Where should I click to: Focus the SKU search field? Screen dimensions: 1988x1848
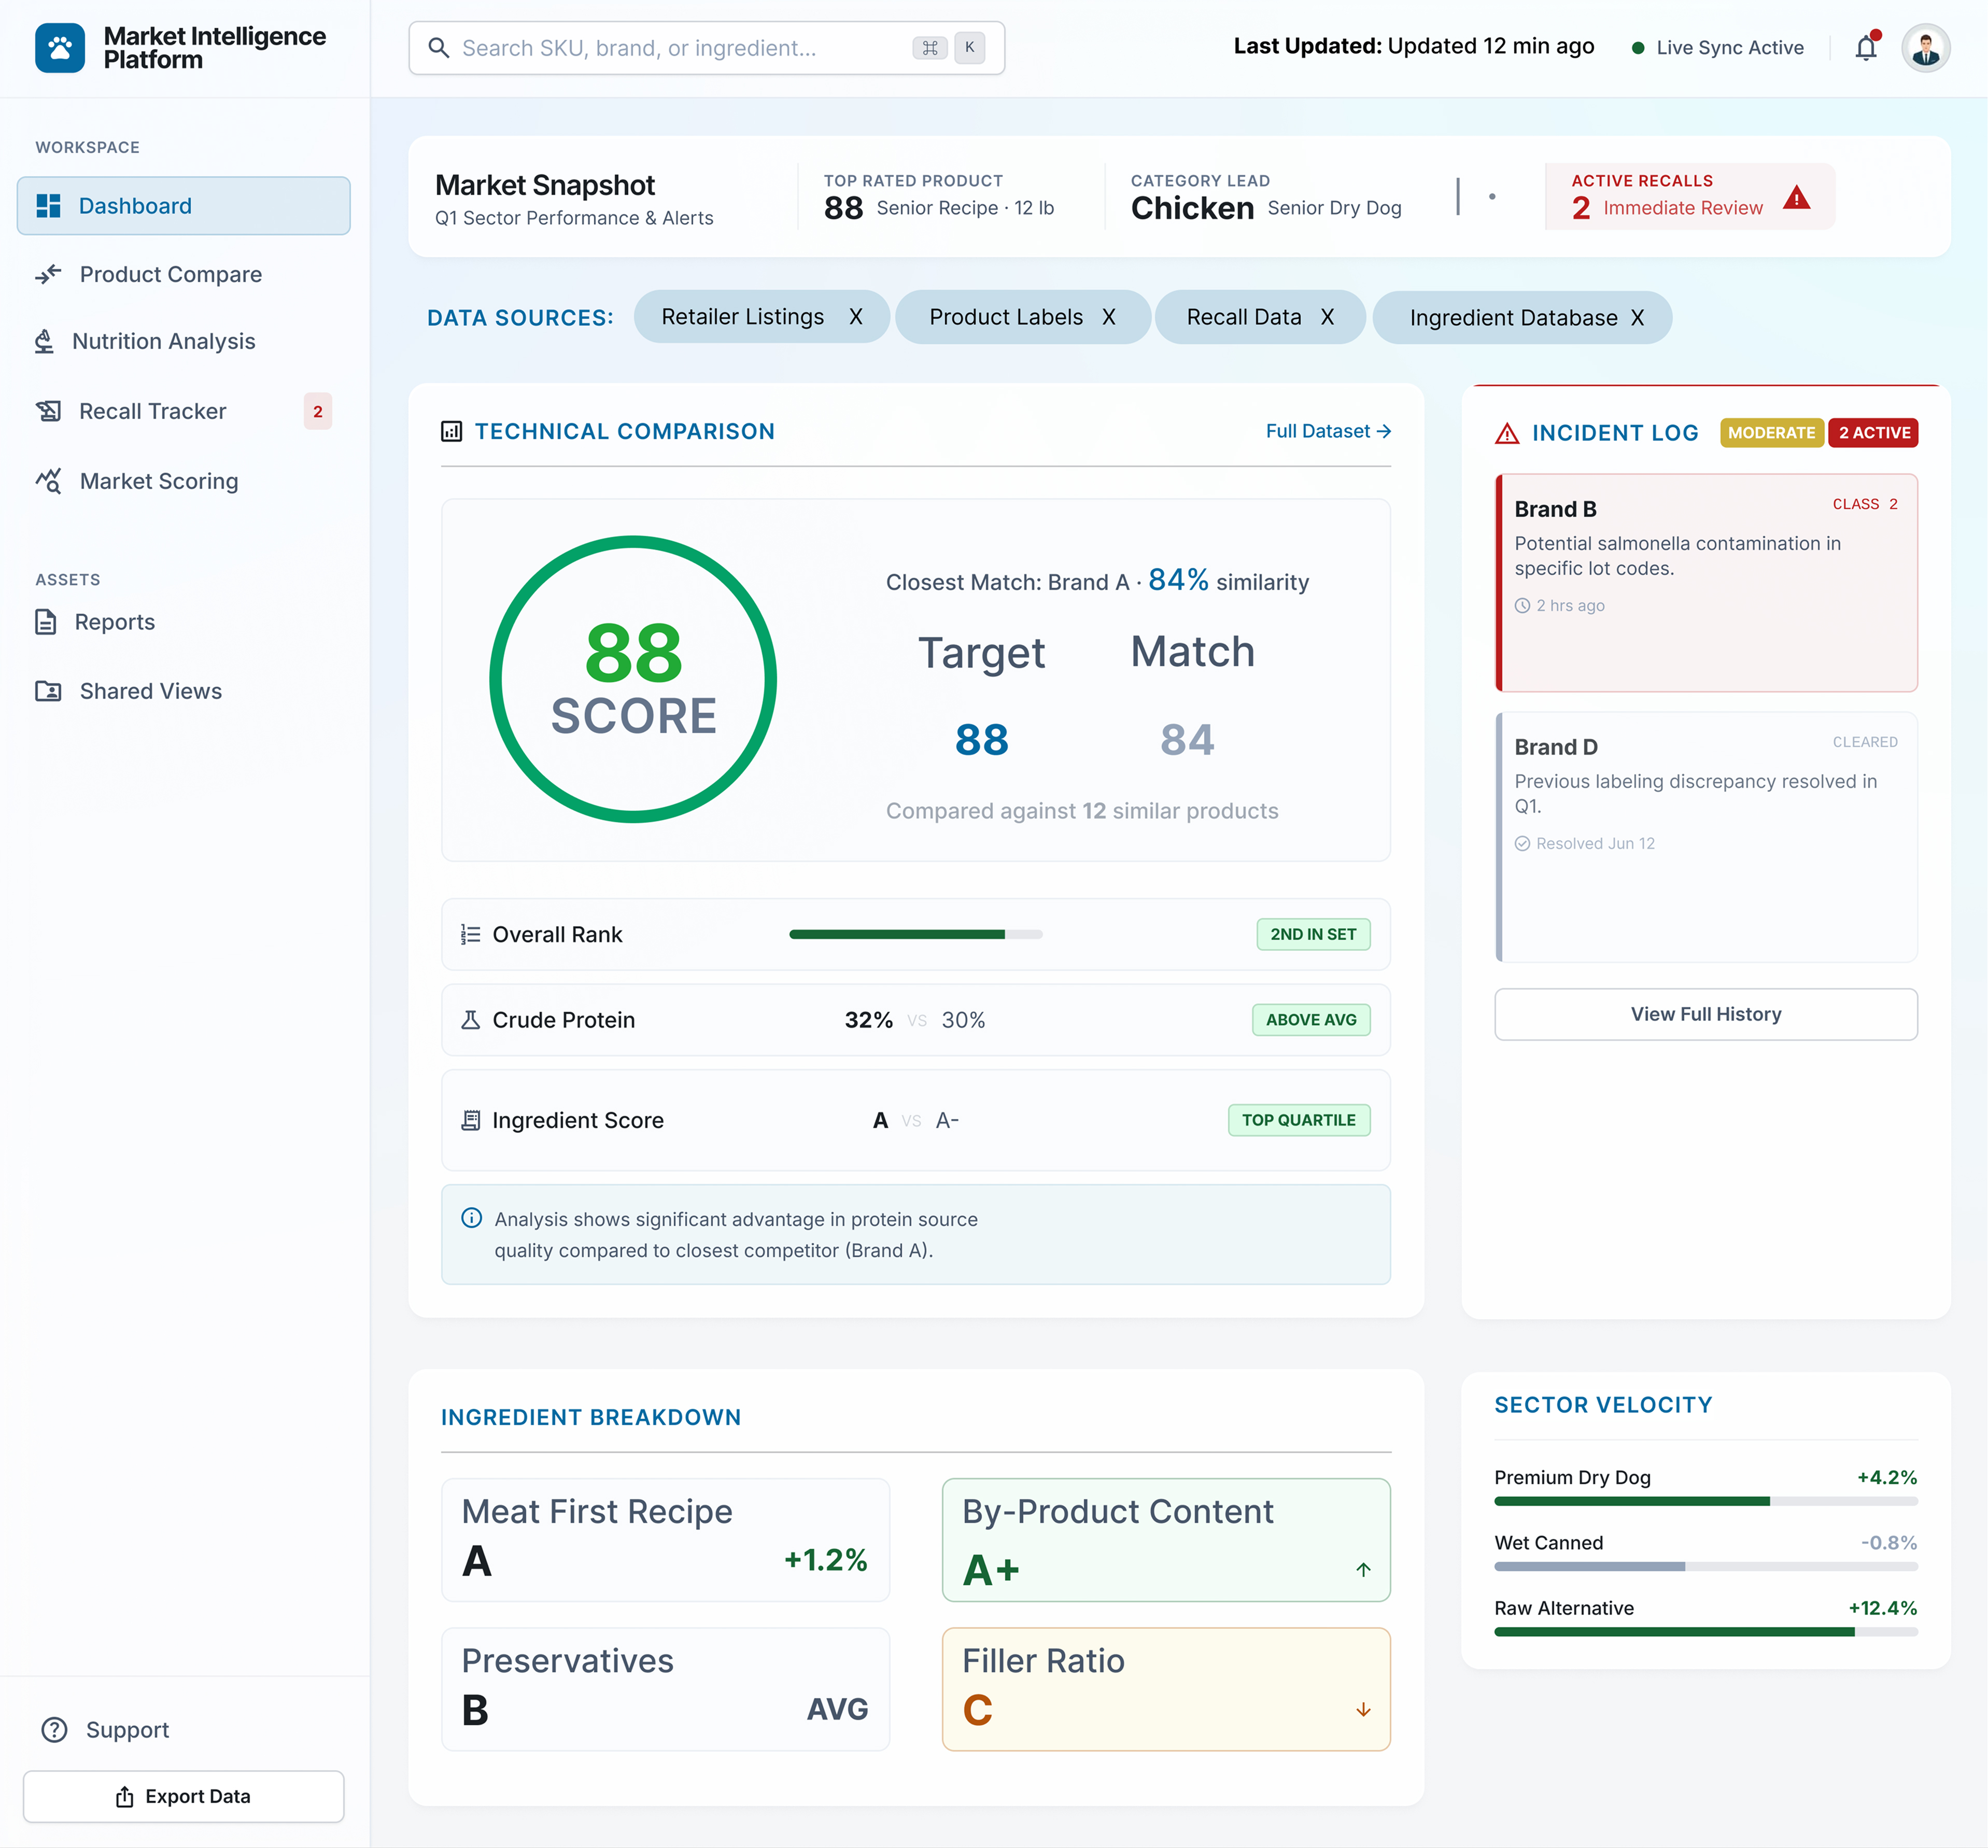click(x=706, y=48)
